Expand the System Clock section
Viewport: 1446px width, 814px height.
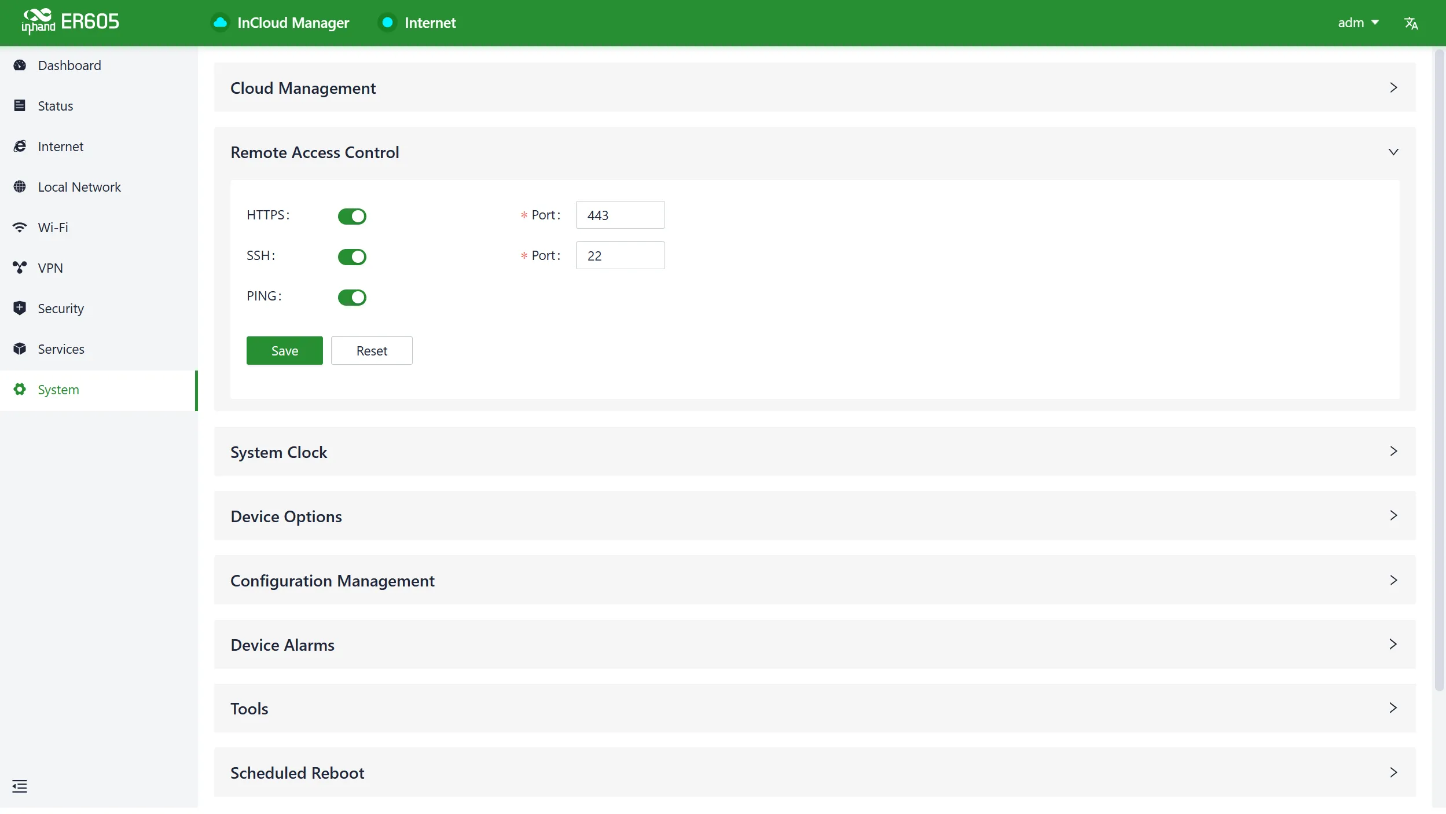click(815, 452)
